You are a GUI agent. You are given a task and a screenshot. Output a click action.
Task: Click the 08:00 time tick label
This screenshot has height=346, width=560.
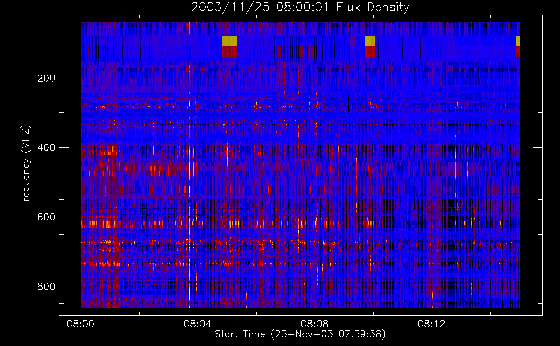tap(81, 324)
